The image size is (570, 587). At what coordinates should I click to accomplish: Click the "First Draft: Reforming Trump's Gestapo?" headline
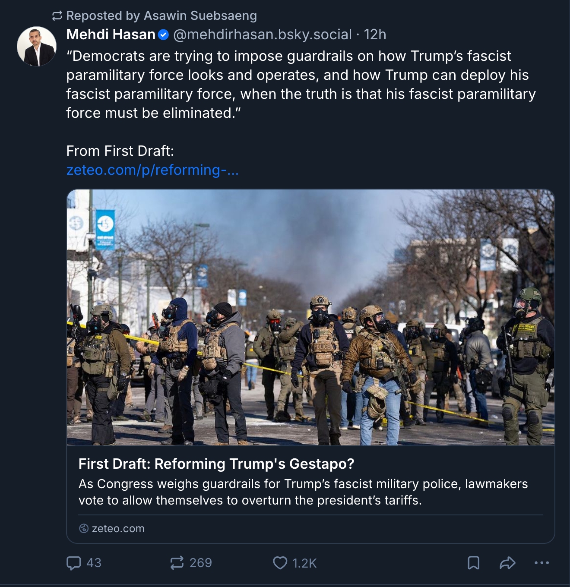pyautogui.click(x=216, y=464)
